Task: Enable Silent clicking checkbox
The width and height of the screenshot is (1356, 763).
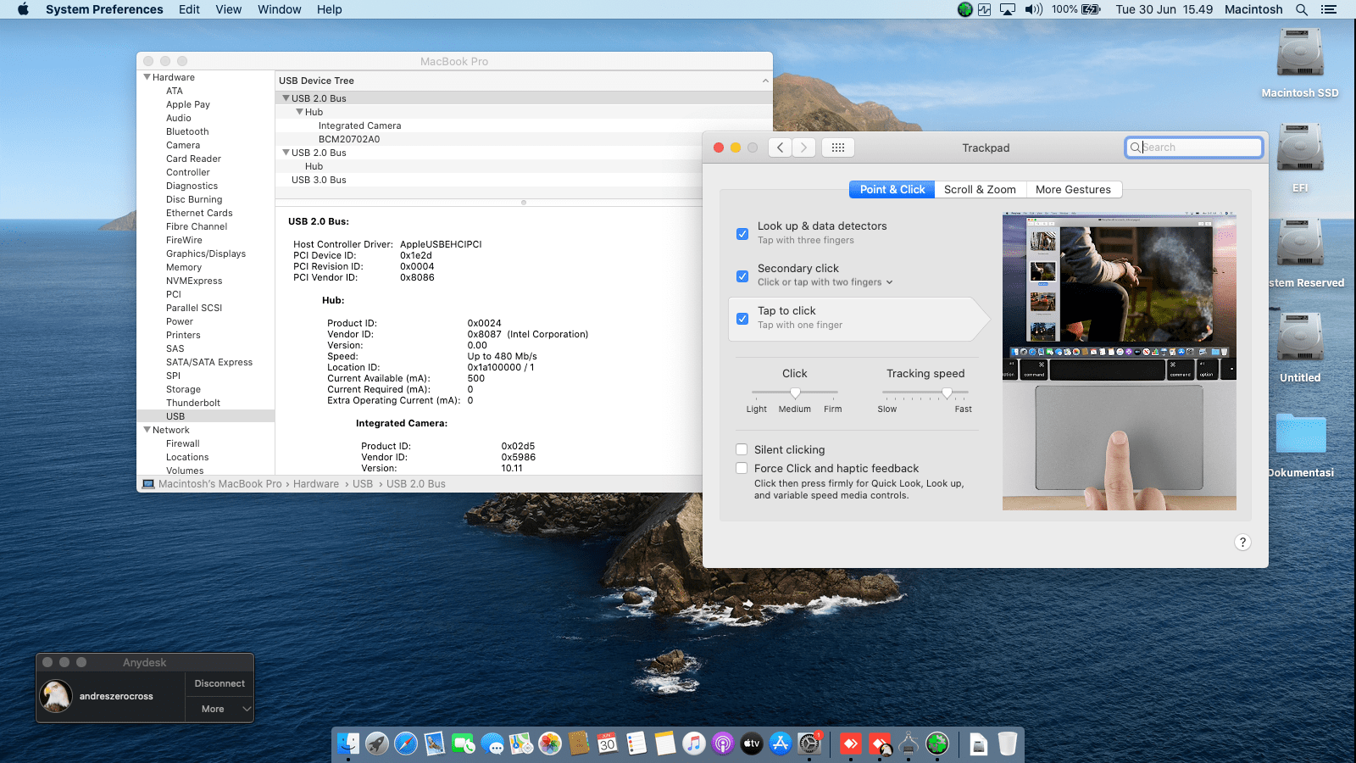Action: click(x=742, y=450)
